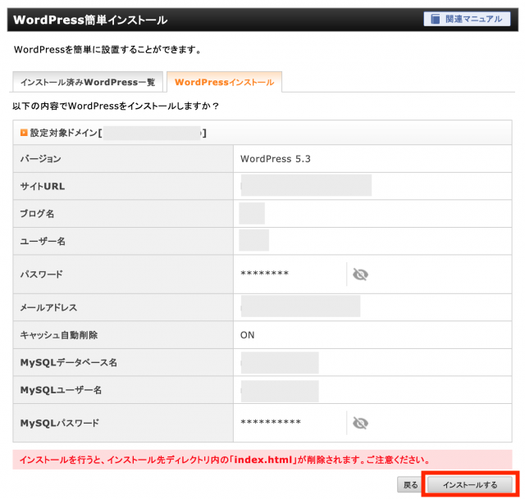Click the WordPress簡単インストール header title
Viewport: 525px width, 499px height.
(90, 20)
